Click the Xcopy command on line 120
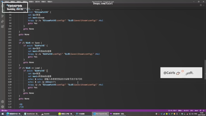Viewport: 206px width, 116px height. click(65, 85)
